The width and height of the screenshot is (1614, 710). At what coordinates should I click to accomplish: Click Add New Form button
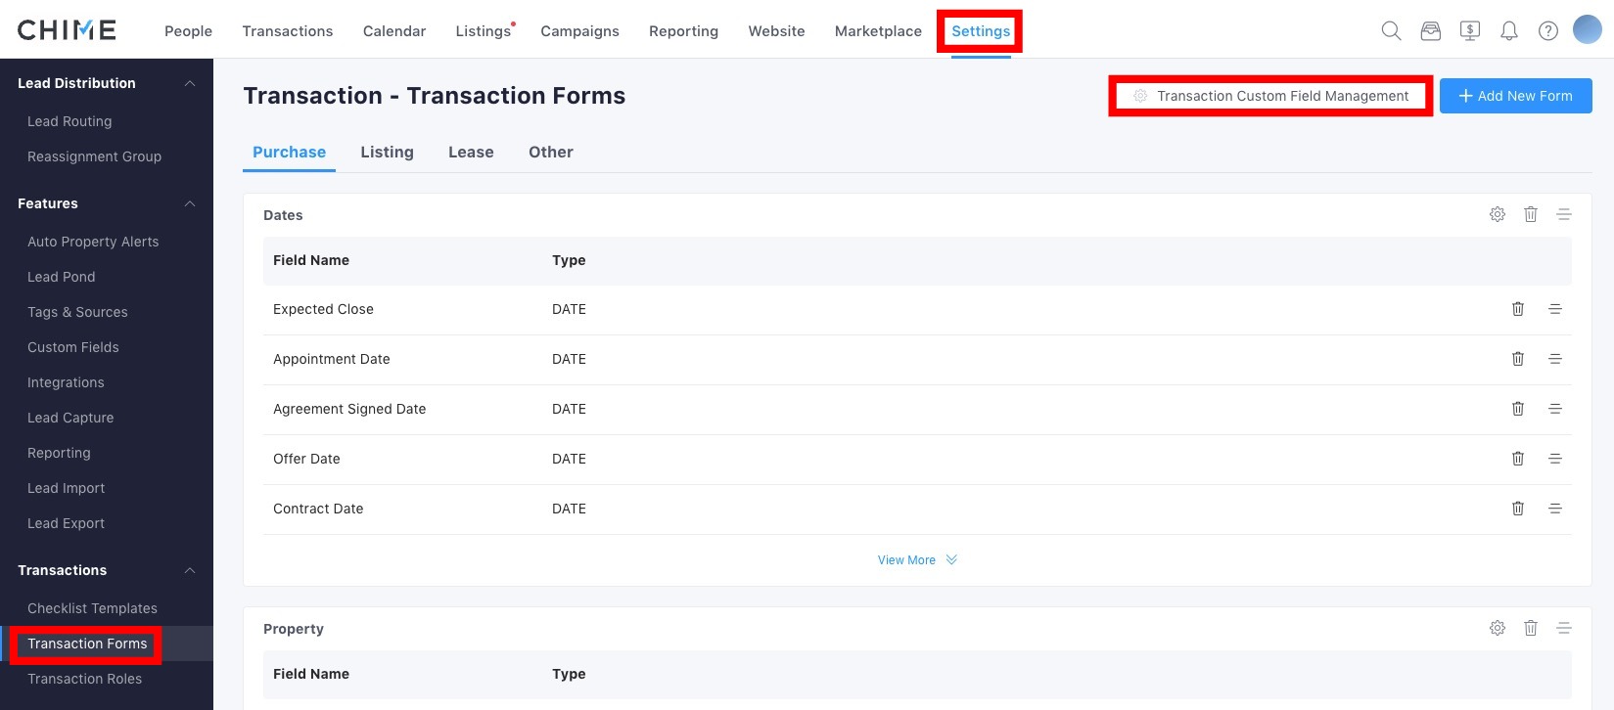point(1515,96)
